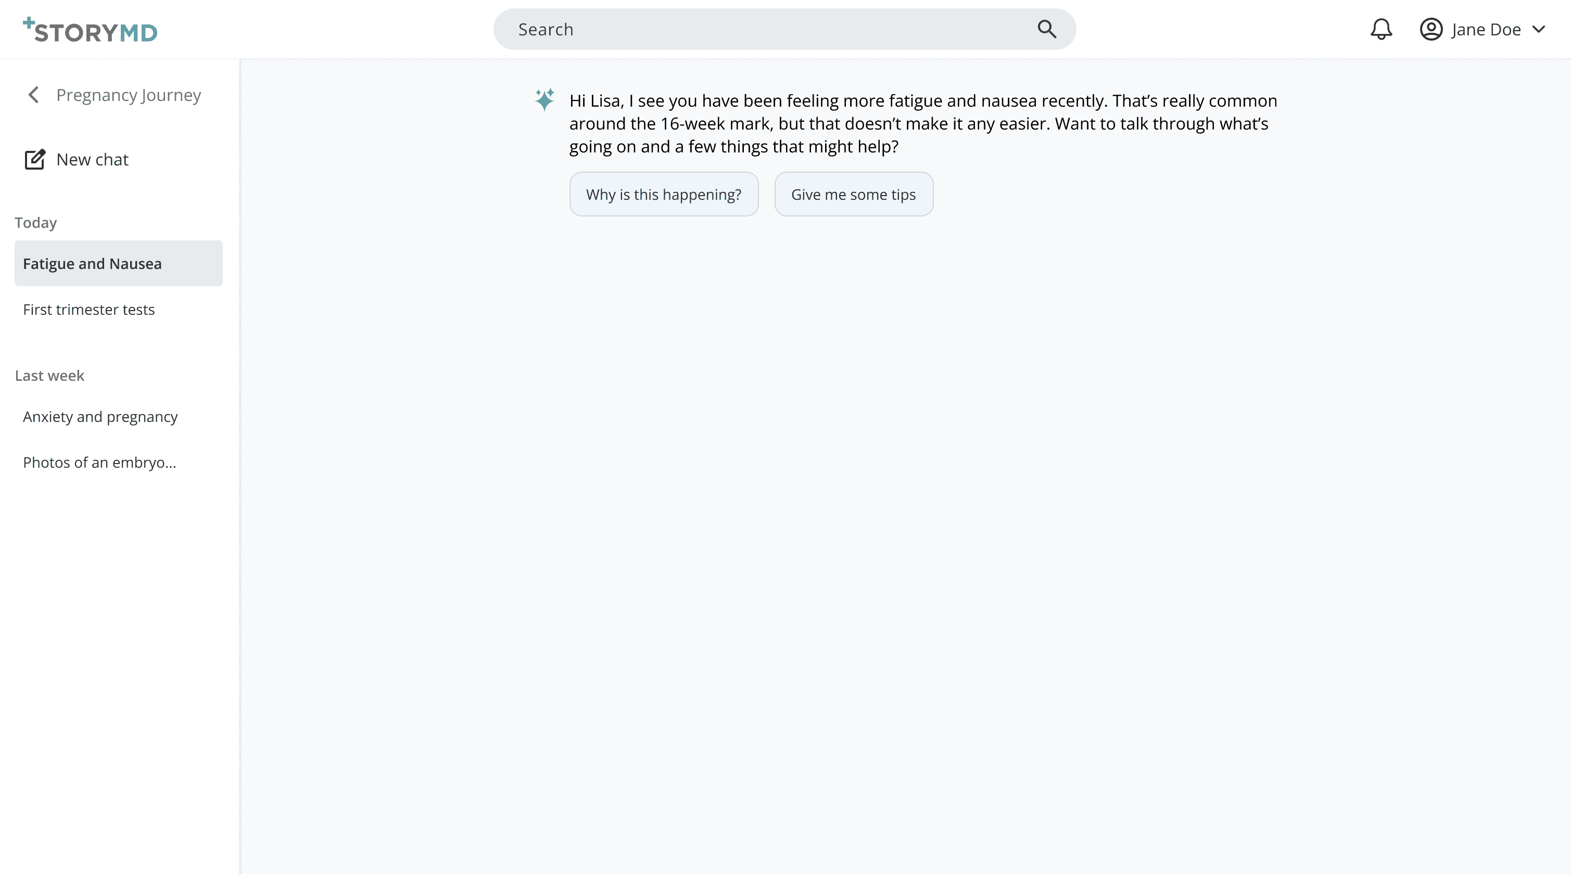
Task: Click the AI sparkle icon
Action: click(x=544, y=99)
